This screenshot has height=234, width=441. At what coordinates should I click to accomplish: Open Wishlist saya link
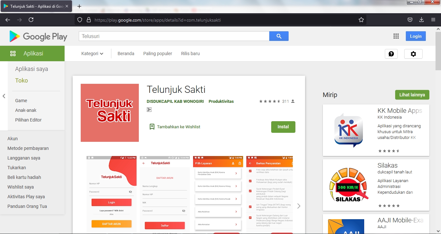[x=21, y=187]
